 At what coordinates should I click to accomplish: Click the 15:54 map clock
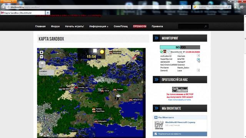point(91,57)
